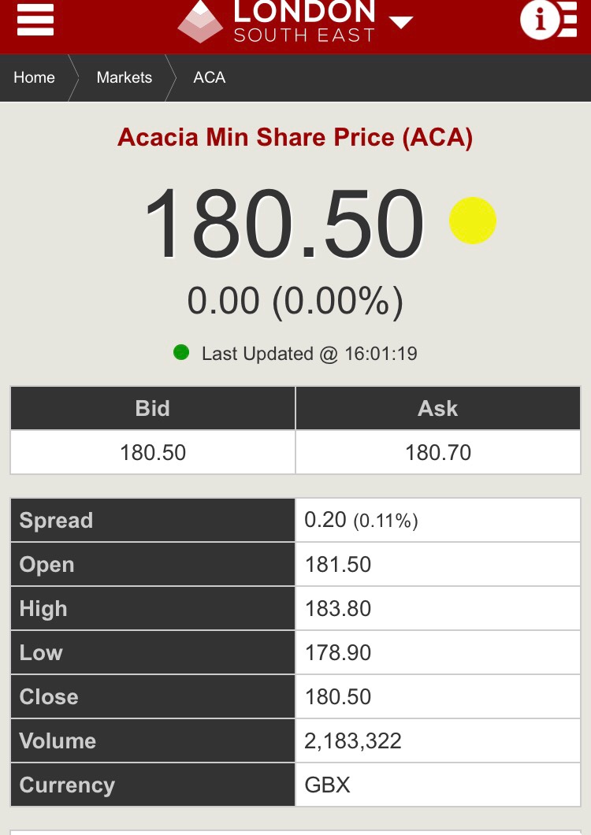This screenshot has width=591, height=835.
Task: Click the London South East logo
Action: (x=276, y=21)
